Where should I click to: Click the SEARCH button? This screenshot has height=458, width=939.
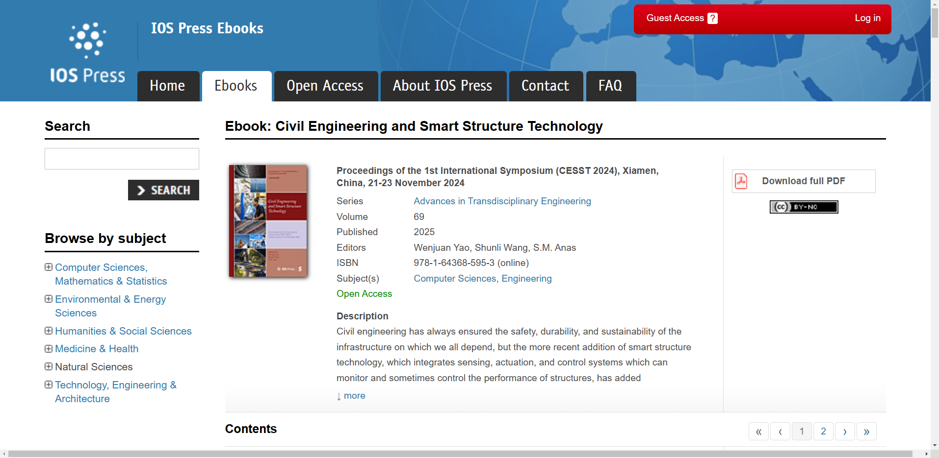pyautogui.click(x=163, y=190)
